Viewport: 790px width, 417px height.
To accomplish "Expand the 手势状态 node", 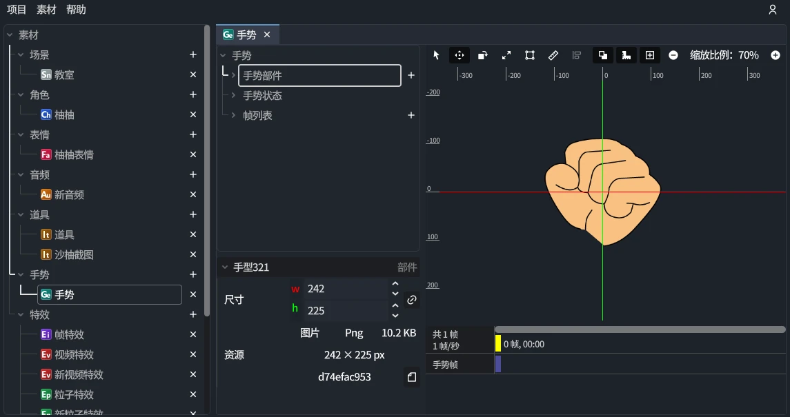I will pos(233,95).
